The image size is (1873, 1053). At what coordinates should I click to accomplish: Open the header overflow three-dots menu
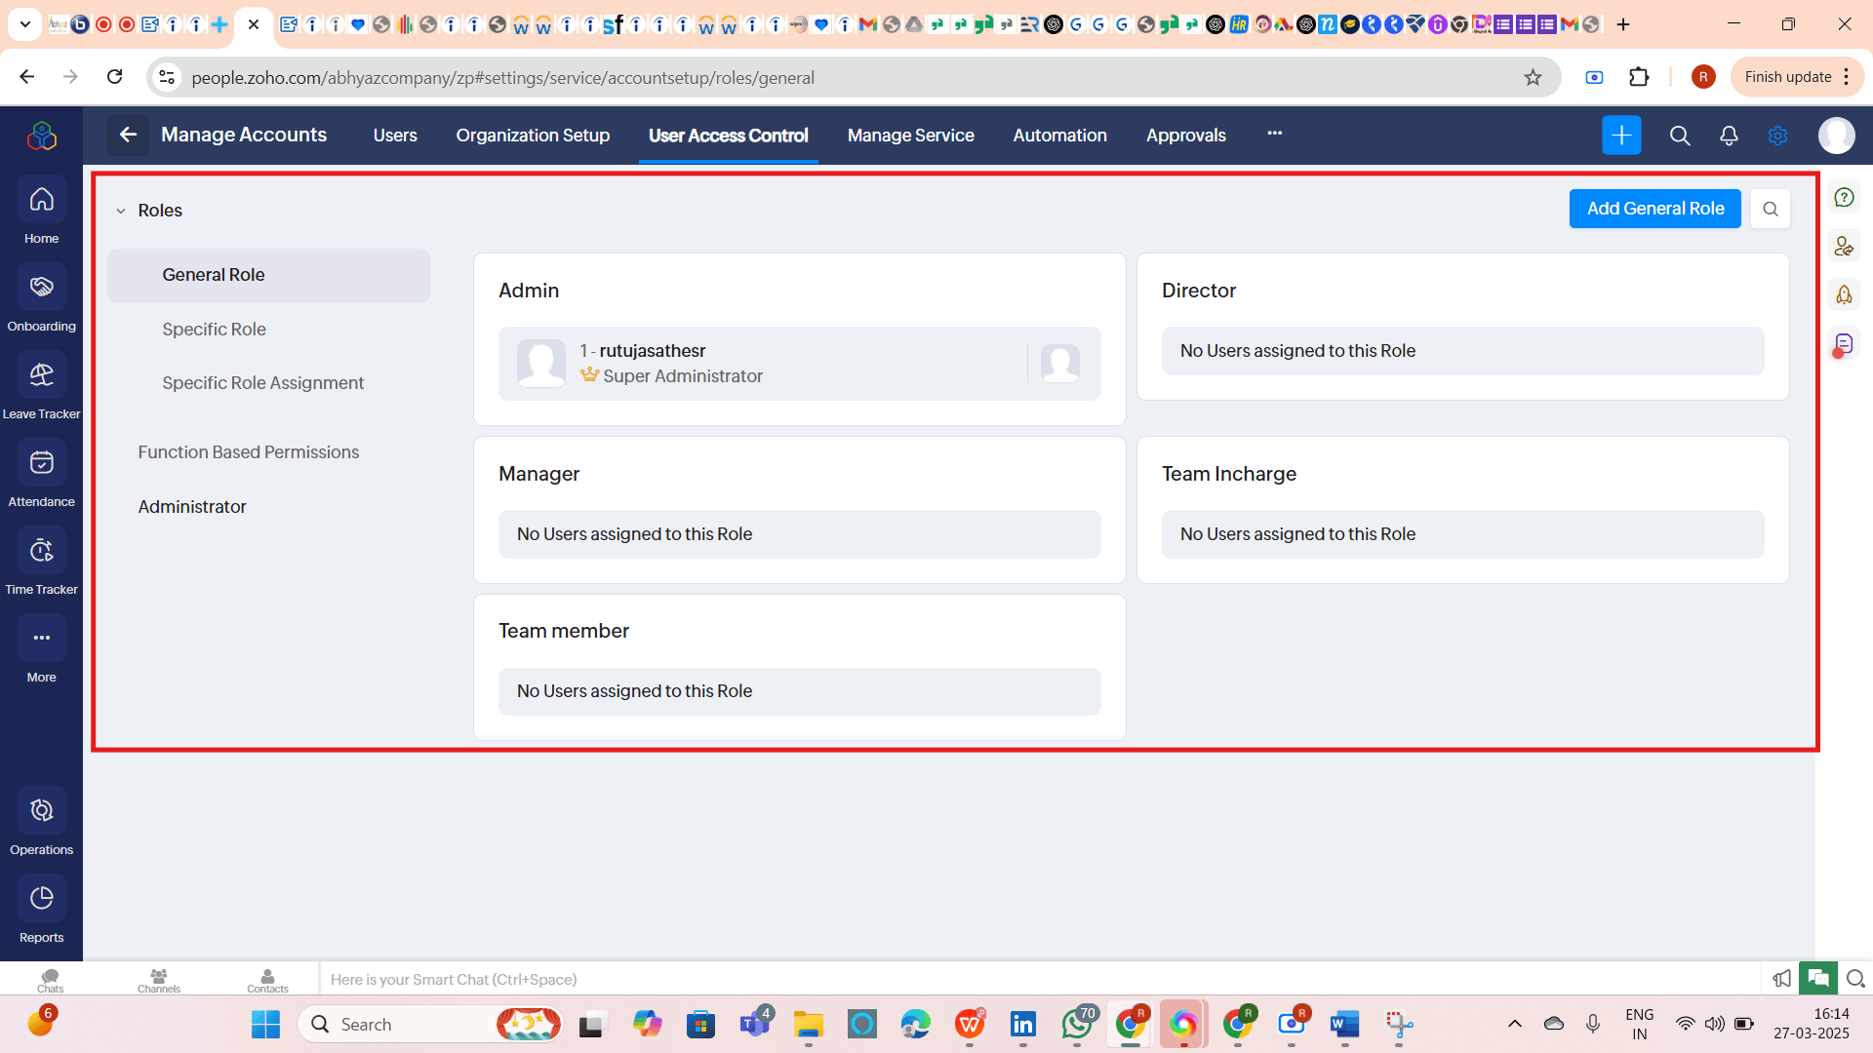click(1274, 134)
